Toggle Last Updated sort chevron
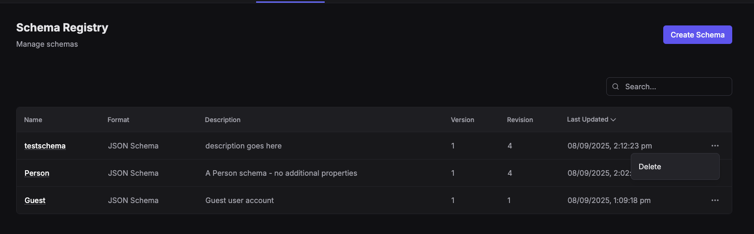 click(x=613, y=120)
